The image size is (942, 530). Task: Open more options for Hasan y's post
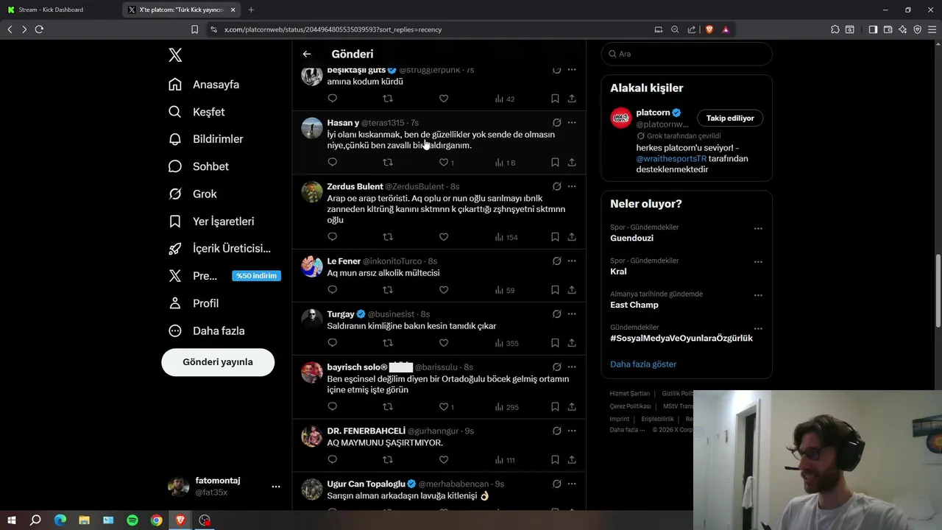(572, 123)
